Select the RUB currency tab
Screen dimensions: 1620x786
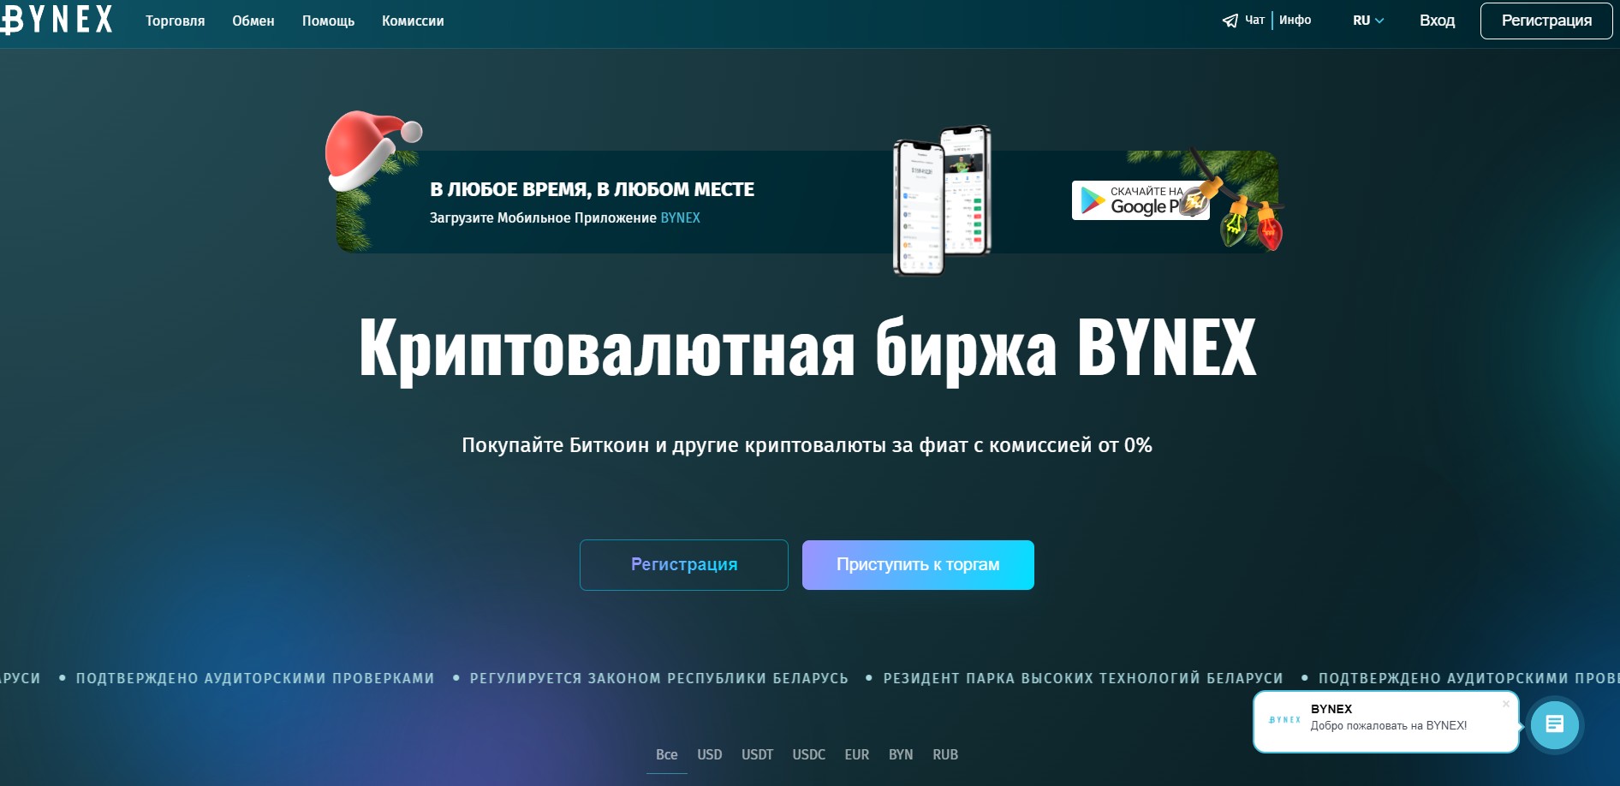coord(945,754)
